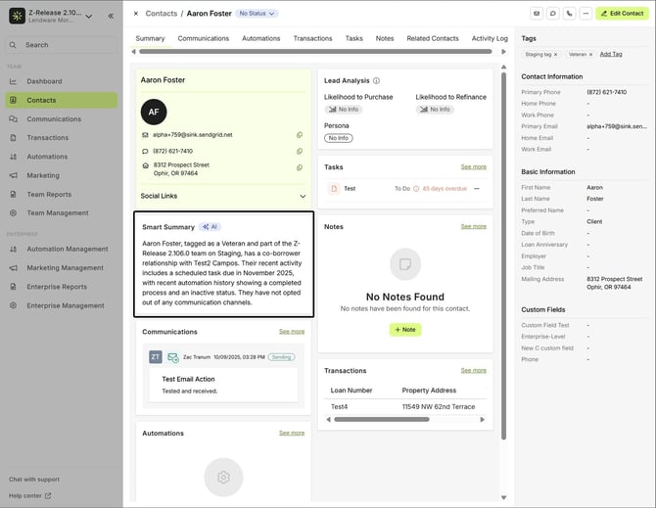Click See more in Communications card
The width and height of the screenshot is (656, 508).
(x=292, y=332)
